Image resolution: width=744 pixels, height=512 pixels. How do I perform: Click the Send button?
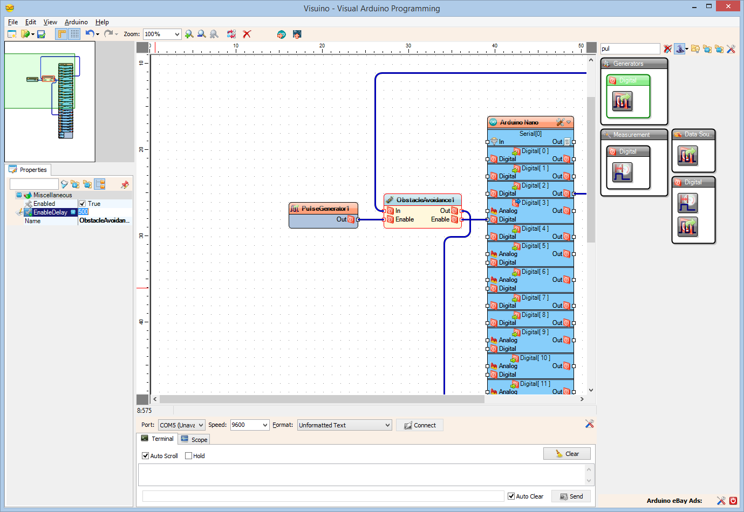571,496
